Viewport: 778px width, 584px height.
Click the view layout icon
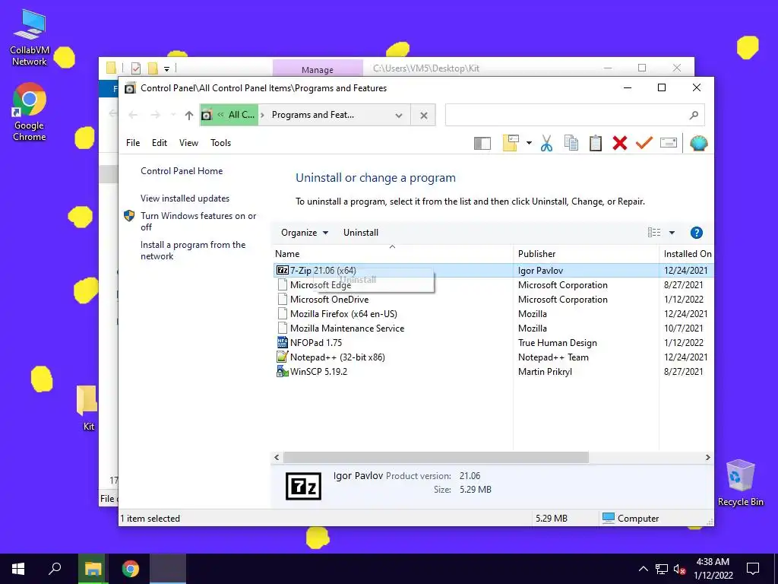click(654, 233)
